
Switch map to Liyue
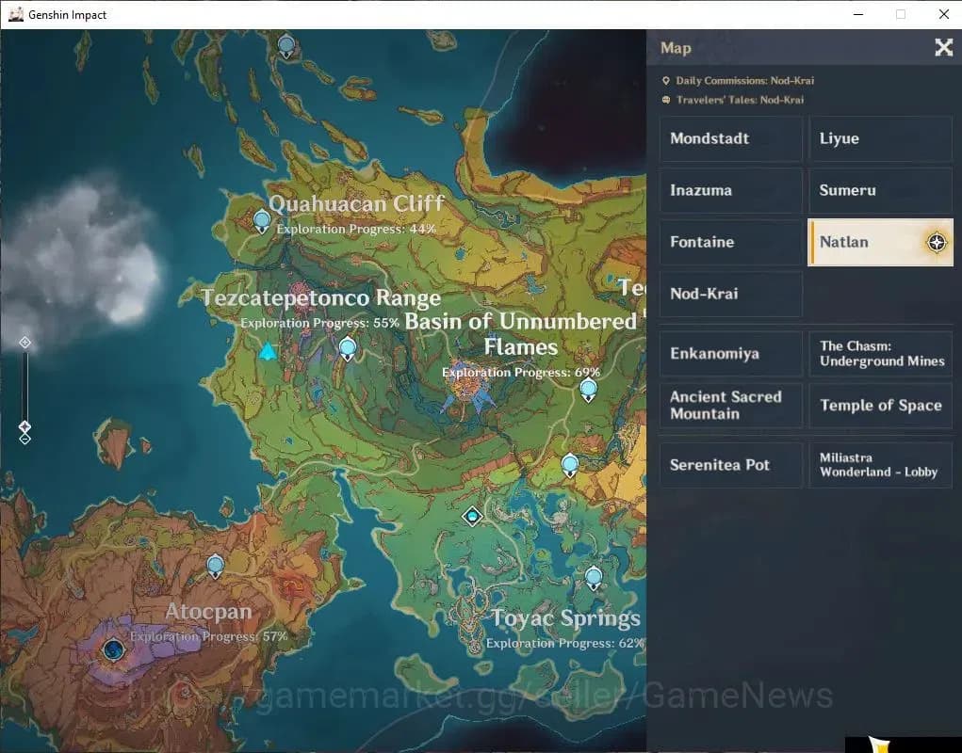click(880, 138)
